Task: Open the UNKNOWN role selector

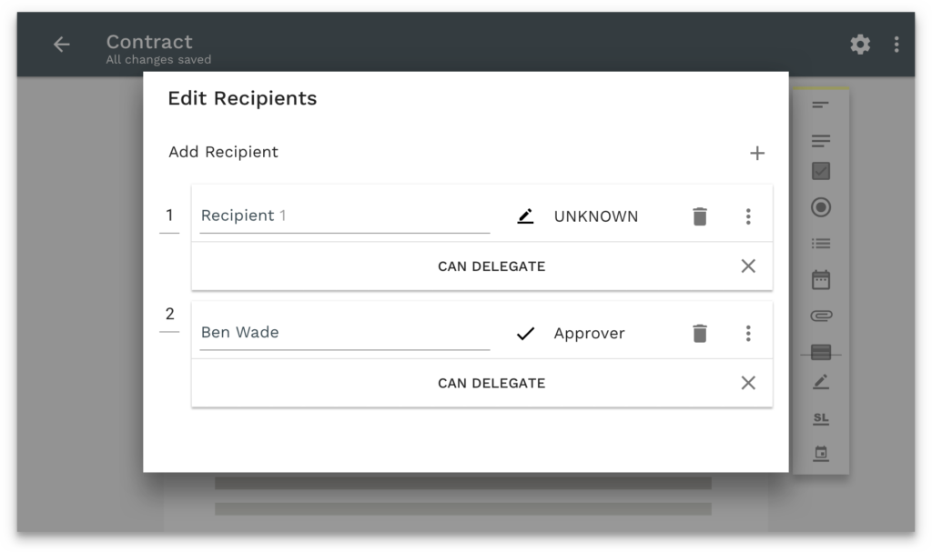Action: (x=595, y=216)
